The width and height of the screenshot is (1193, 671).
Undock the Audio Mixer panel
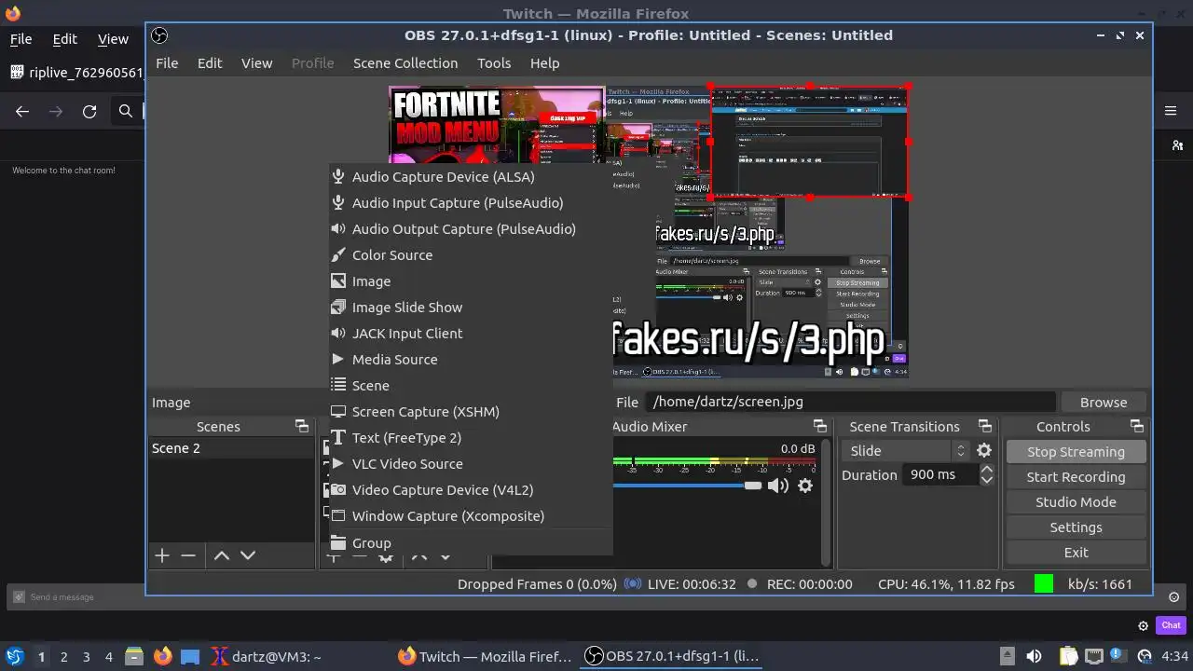click(820, 426)
